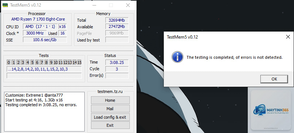Click the Used threads value 16
294x133 pixels.
point(62,33)
